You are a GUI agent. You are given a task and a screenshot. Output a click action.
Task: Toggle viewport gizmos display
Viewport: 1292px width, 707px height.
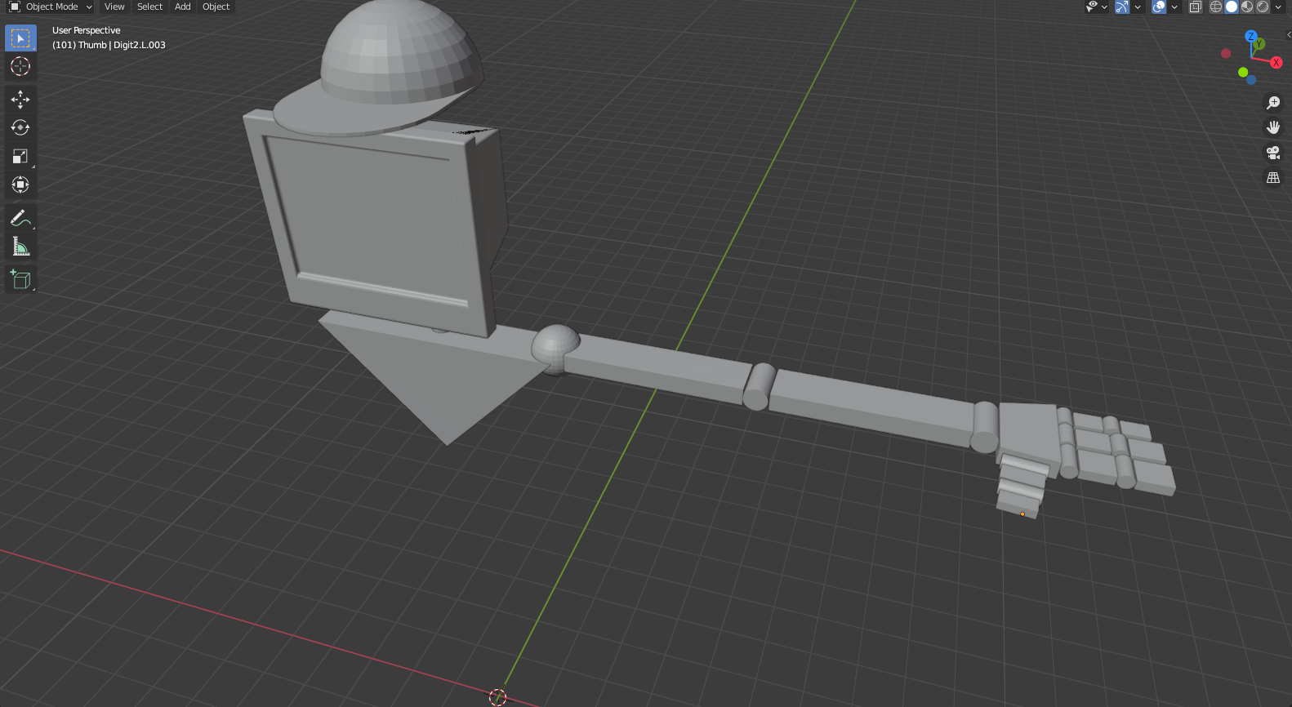[1122, 7]
